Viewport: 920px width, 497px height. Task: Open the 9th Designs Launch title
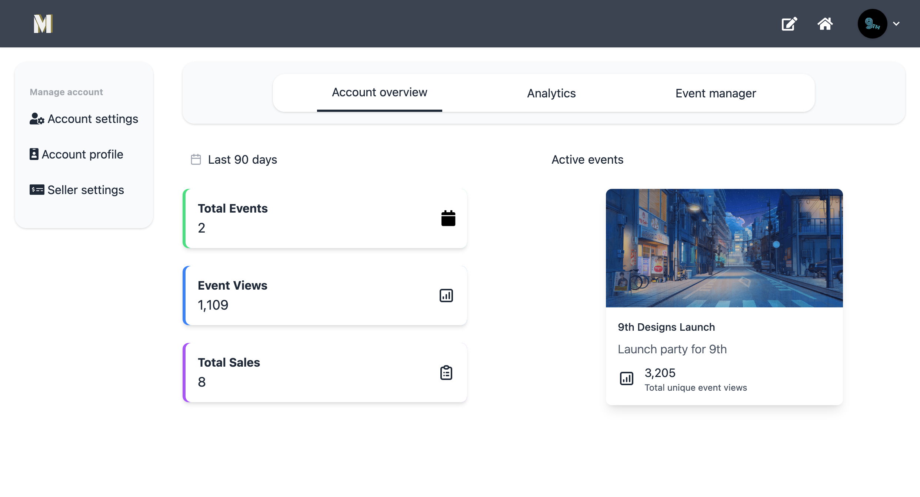point(666,327)
